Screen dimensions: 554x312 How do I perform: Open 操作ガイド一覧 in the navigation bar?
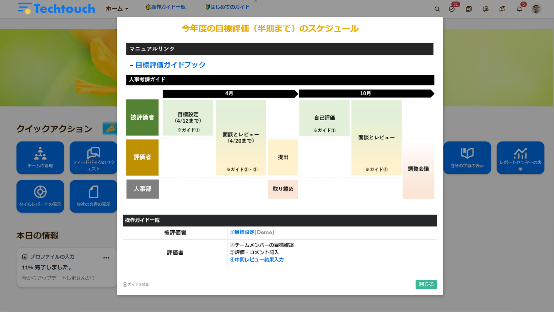(166, 7)
